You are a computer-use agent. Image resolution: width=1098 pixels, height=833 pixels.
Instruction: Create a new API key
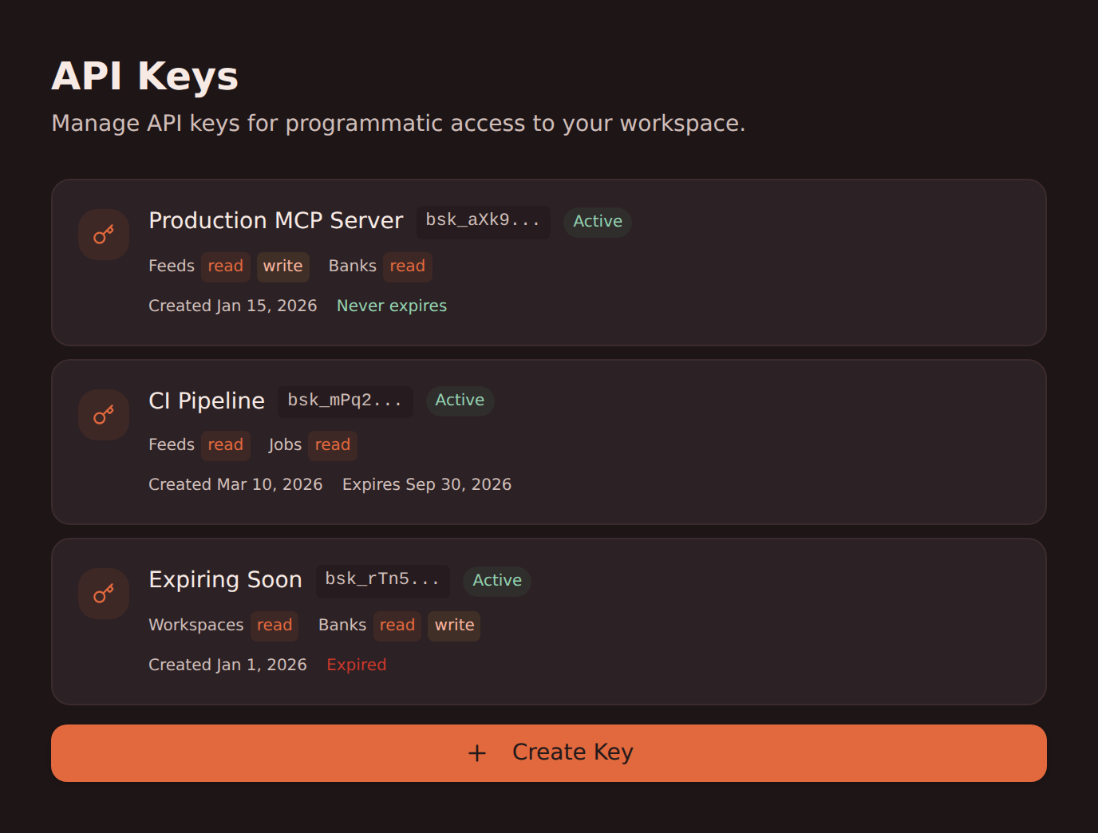(549, 753)
